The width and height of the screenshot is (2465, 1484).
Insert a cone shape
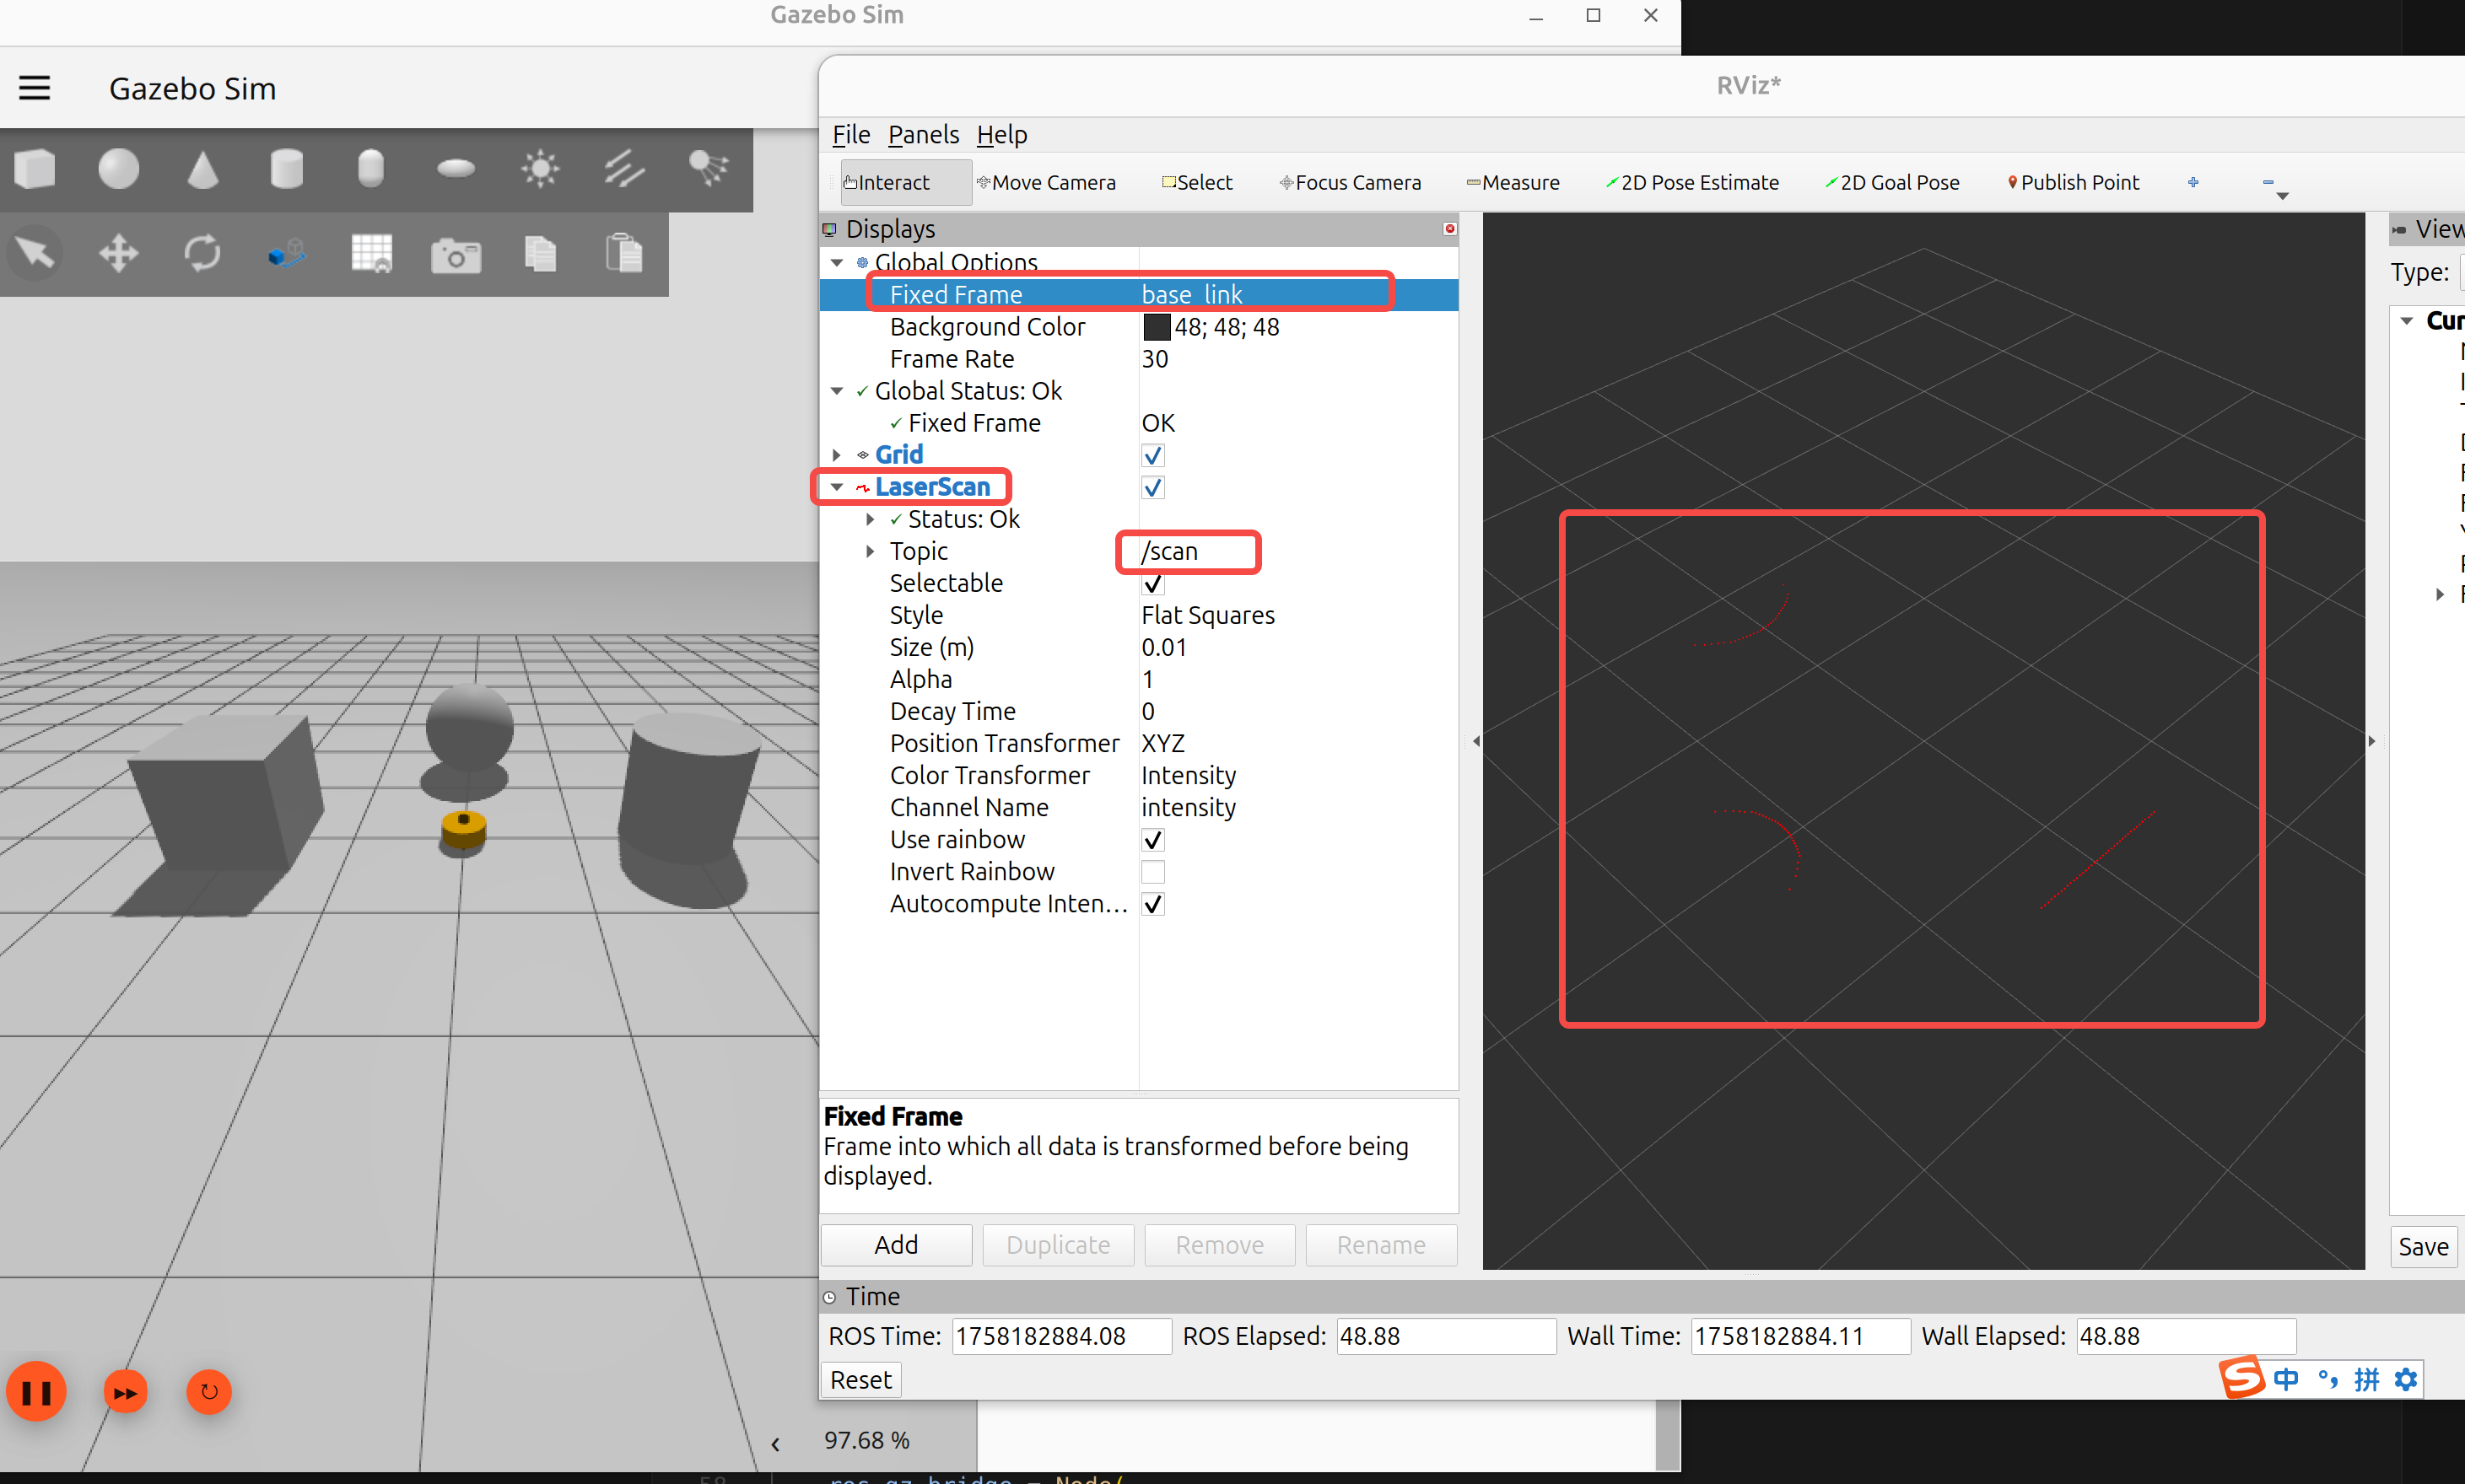click(203, 168)
